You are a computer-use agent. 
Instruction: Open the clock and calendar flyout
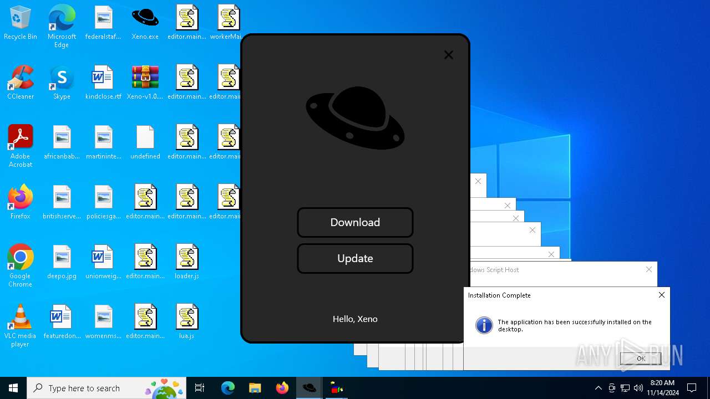click(662, 388)
